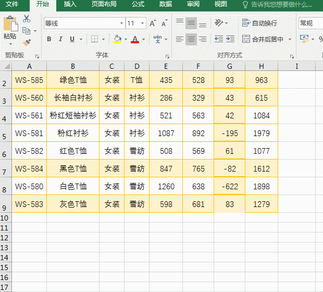Image resolution: width=323 pixels, height=292 pixels.
Task: Select cell with value 1260
Action: pyautogui.click(x=166, y=187)
